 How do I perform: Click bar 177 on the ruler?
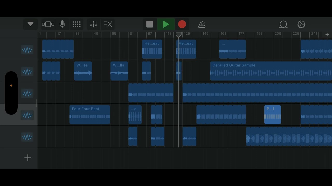pos(241,34)
